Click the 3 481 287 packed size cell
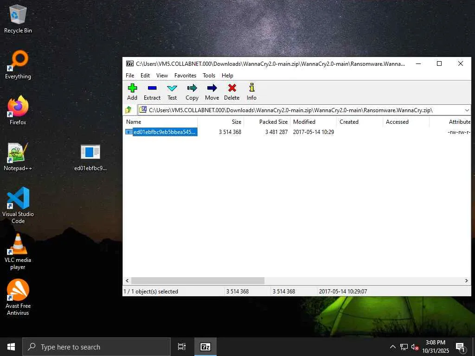 (276, 132)
